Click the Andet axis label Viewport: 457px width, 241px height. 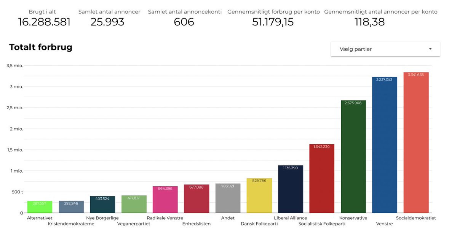tap(228, 218)
